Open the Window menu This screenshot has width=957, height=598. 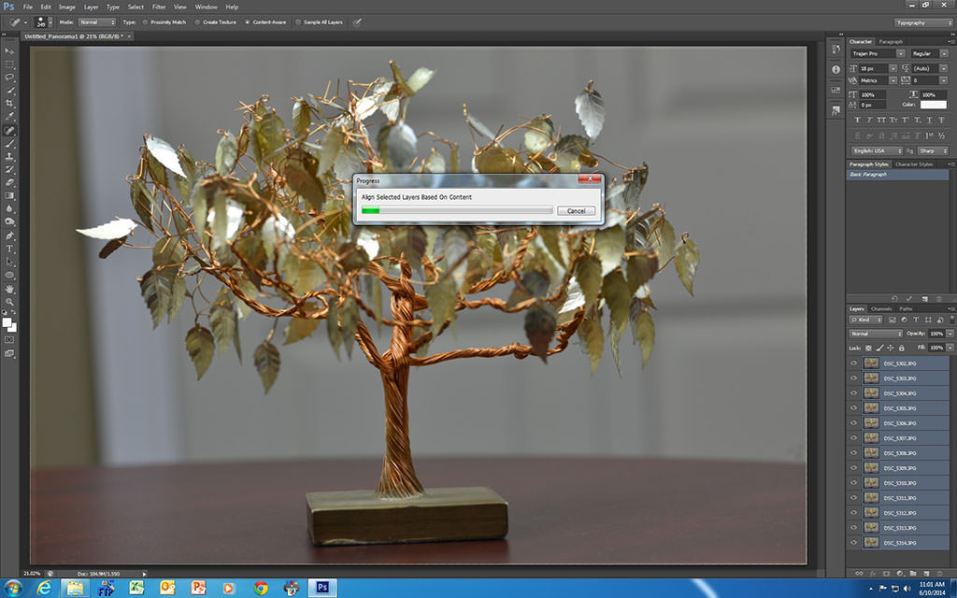[206, 7]
